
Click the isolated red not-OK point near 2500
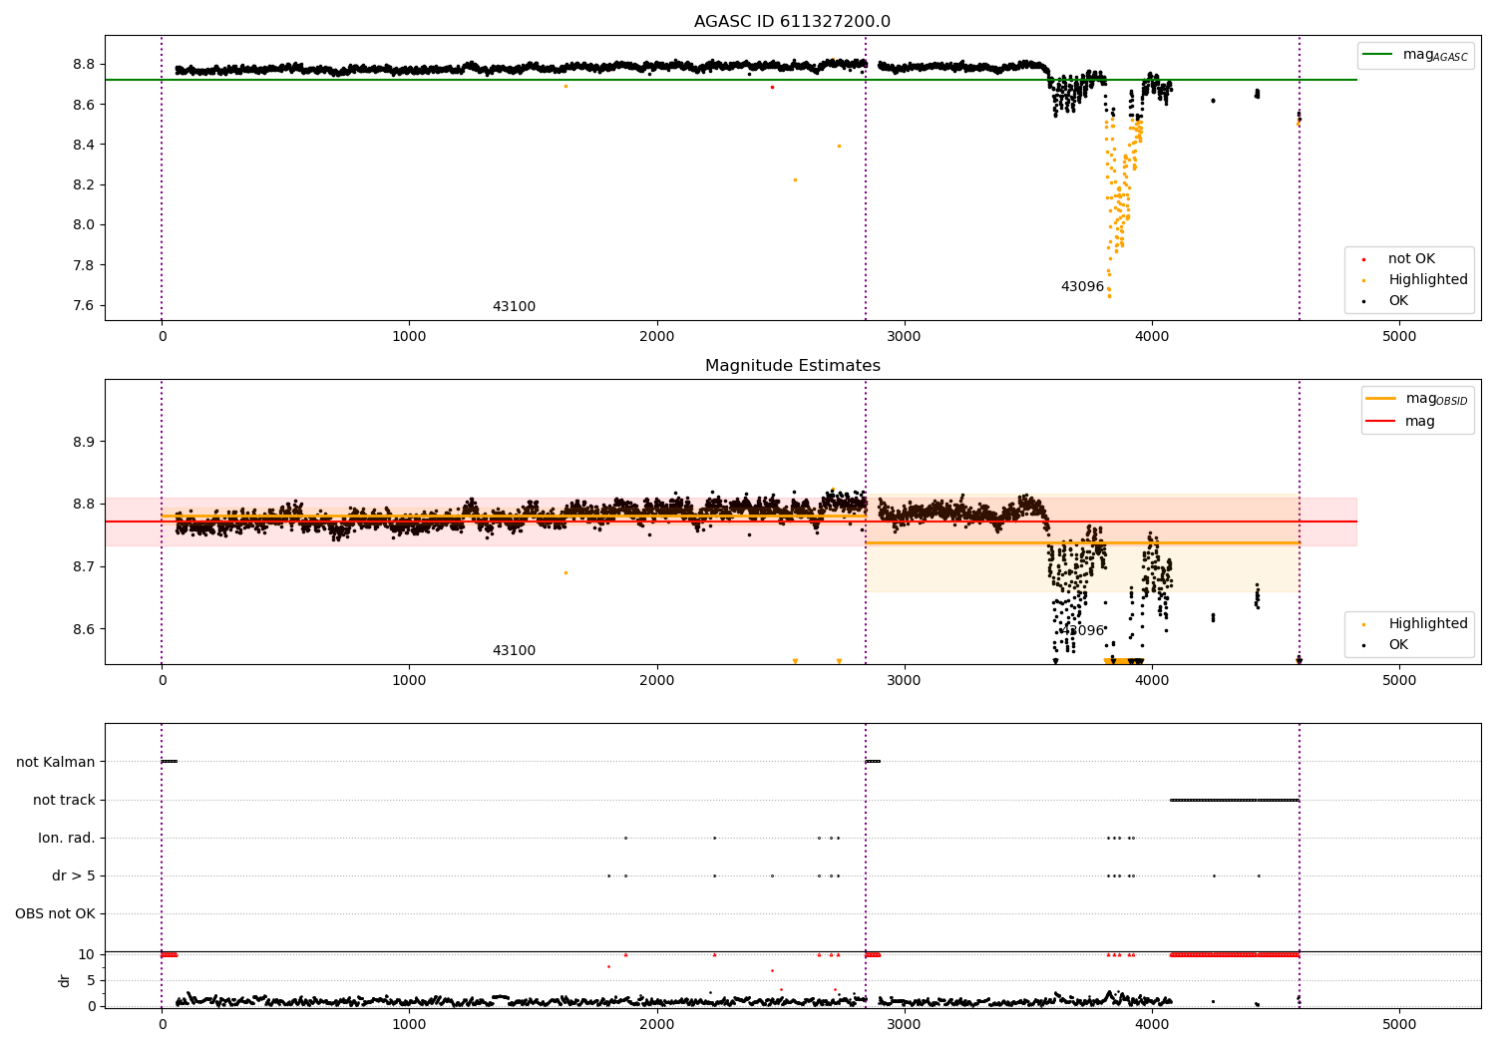pyautogui.click(x=772, y=87)
